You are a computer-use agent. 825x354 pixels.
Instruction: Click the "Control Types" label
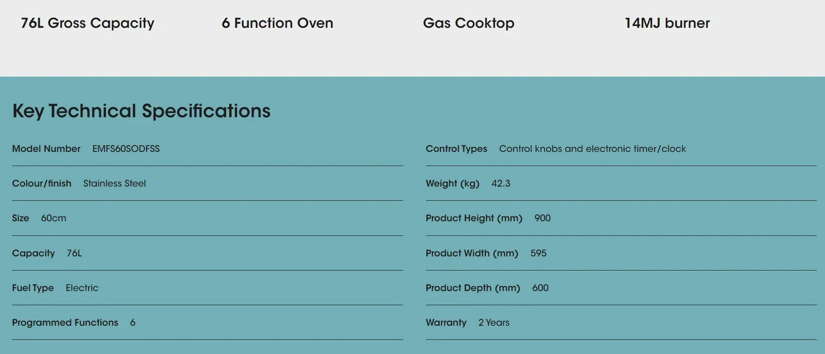click(457, 149)
